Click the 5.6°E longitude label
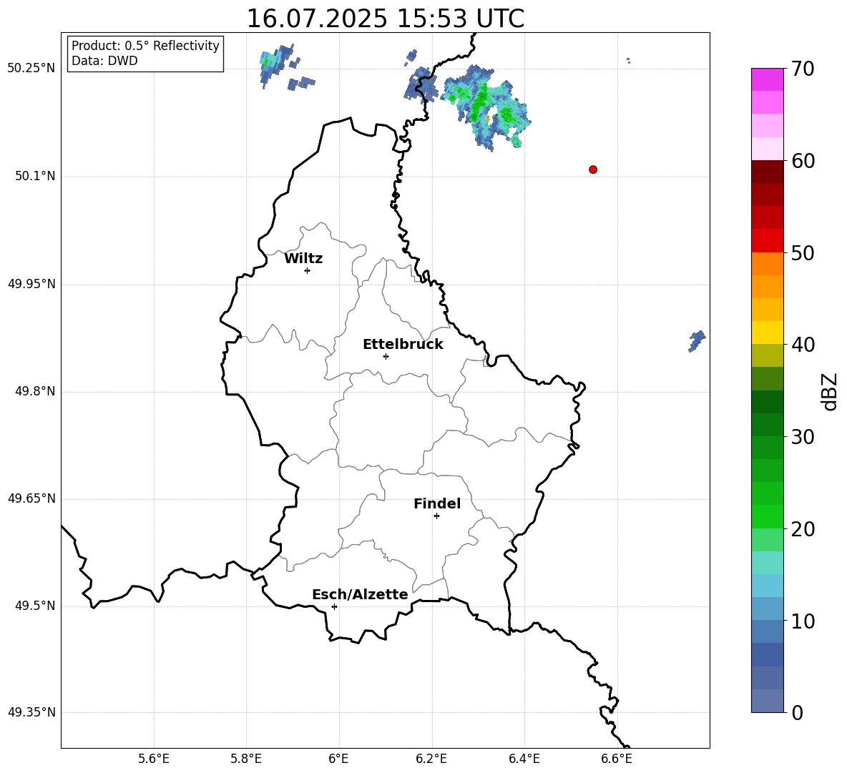The image size is (847, 773). click(x=154, y=759)
